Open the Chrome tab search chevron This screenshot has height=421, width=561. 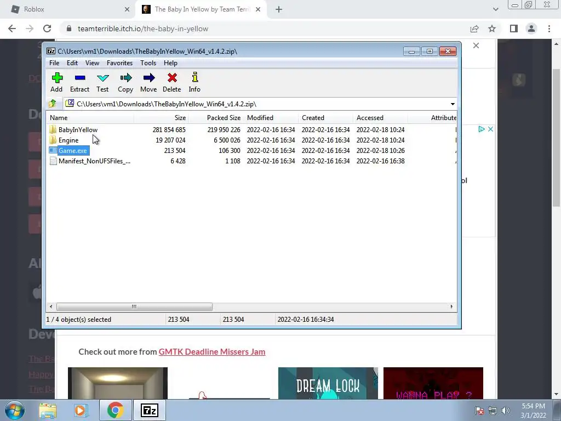pyautogui.click(x=495, y=9)
